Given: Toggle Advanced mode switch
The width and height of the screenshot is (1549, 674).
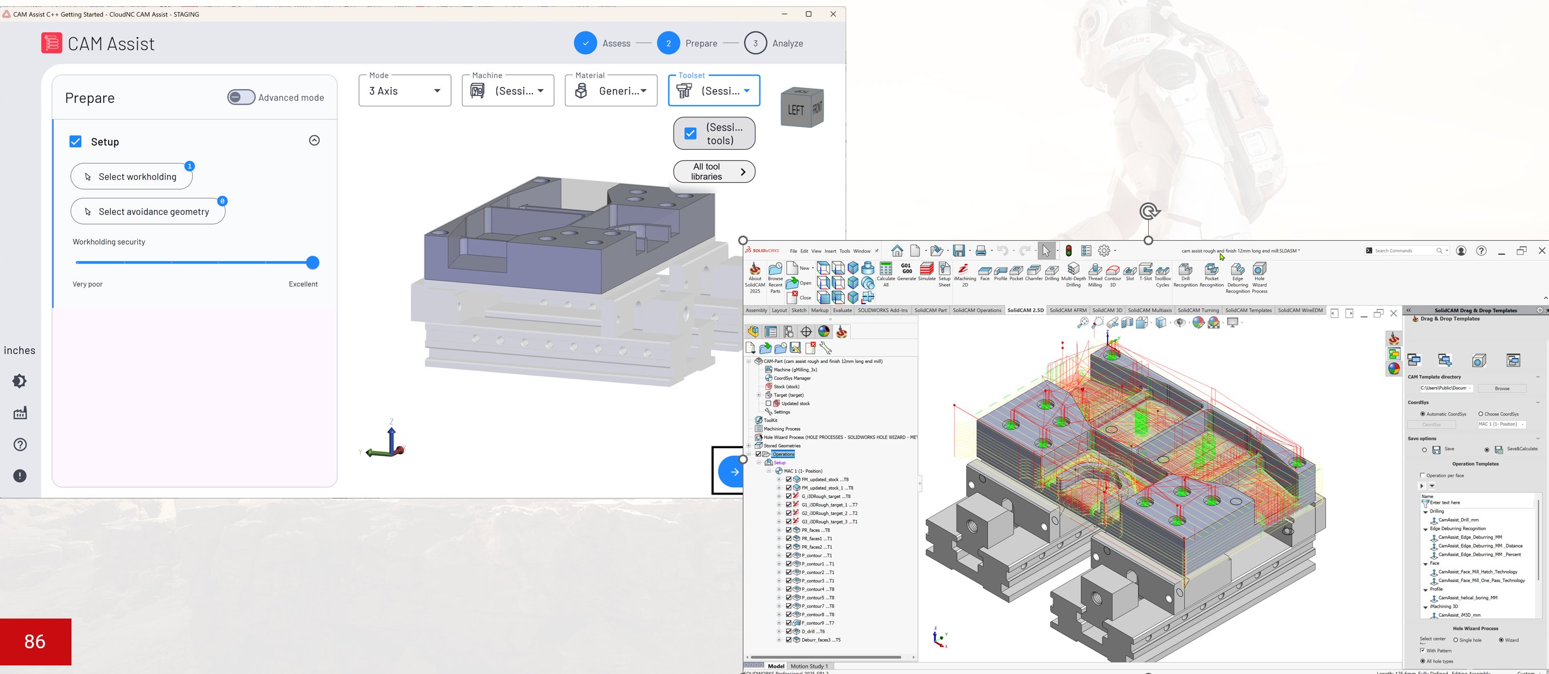Looking at the screenshot, I should pos(241,97).
